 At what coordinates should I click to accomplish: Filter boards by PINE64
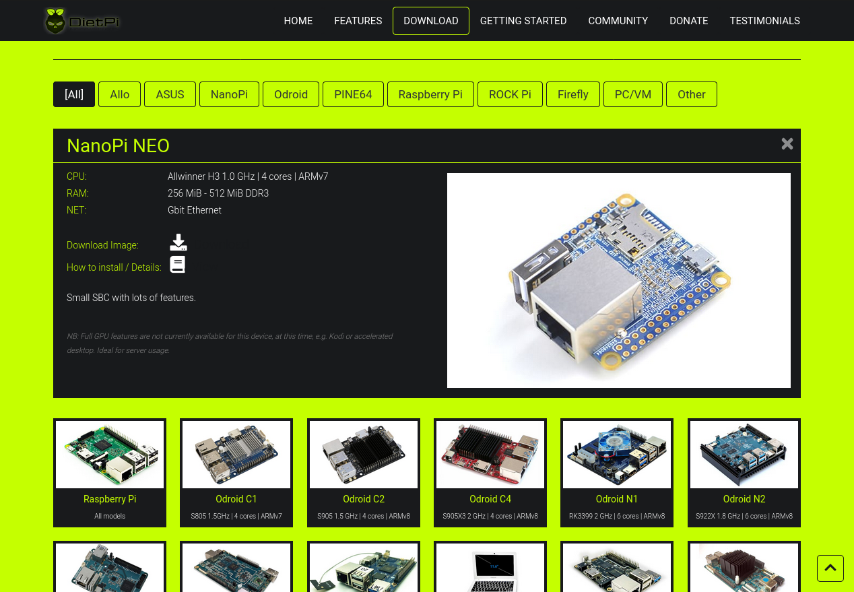pyautogui.click(x=353, y=94)
